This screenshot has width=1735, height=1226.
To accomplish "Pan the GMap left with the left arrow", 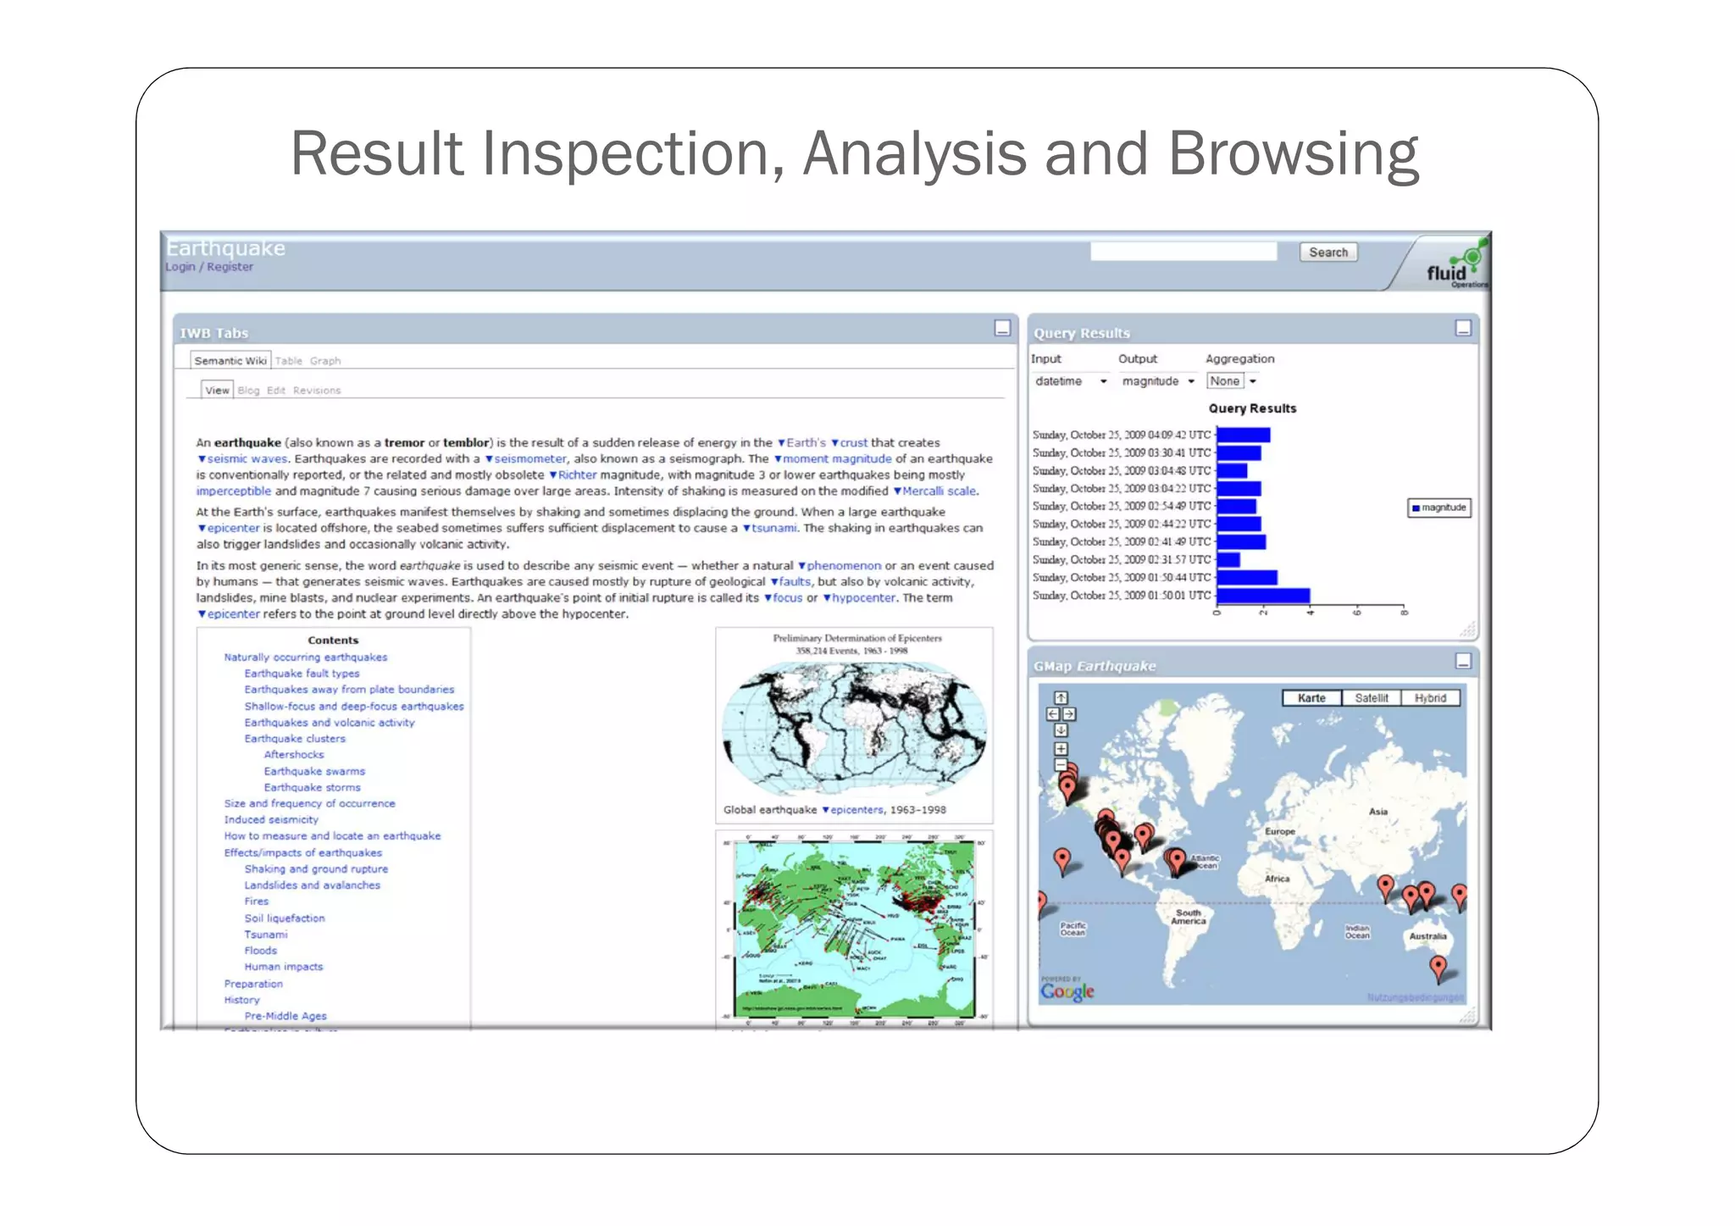I will point(1053,714).
